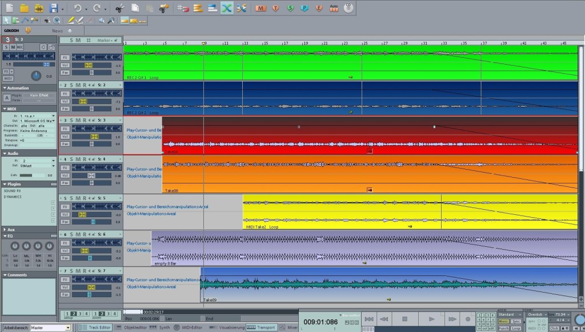This screenshot has height=332, width=585.
Task: Adjust the track 2 Pan slider
Action: coord(92,109)
